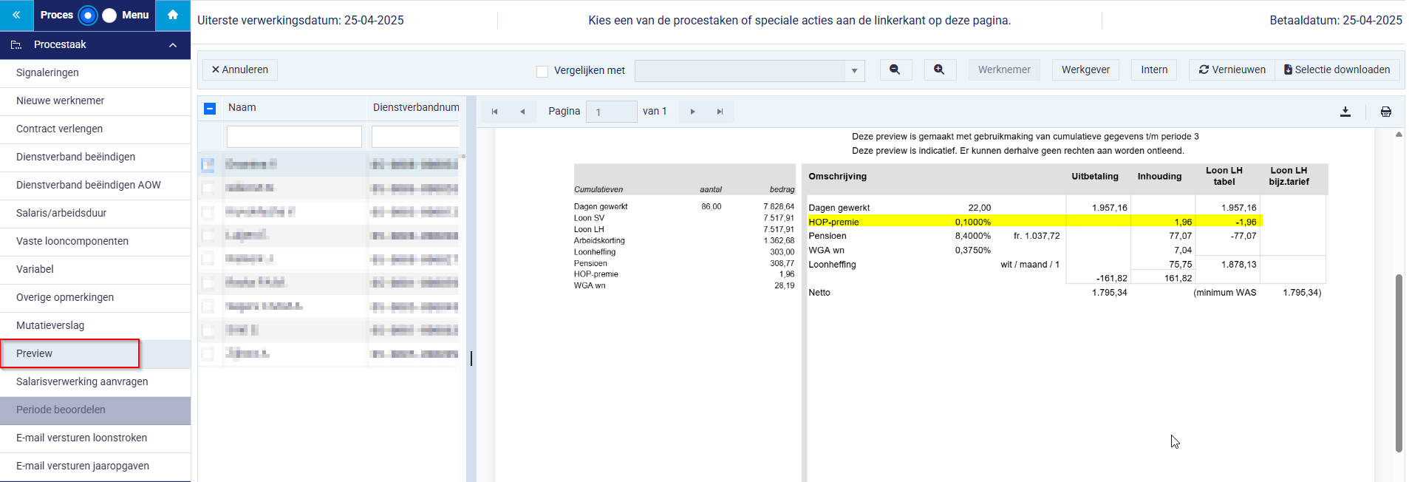This screenshot has height=482, width=1409.
Task: Click Vernieuwen to refresh preview
Action: (x=1232, y=69)
